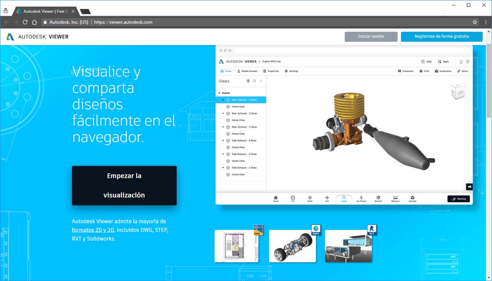
Task: Pick the Measure tool
Action: click(395, 198)
